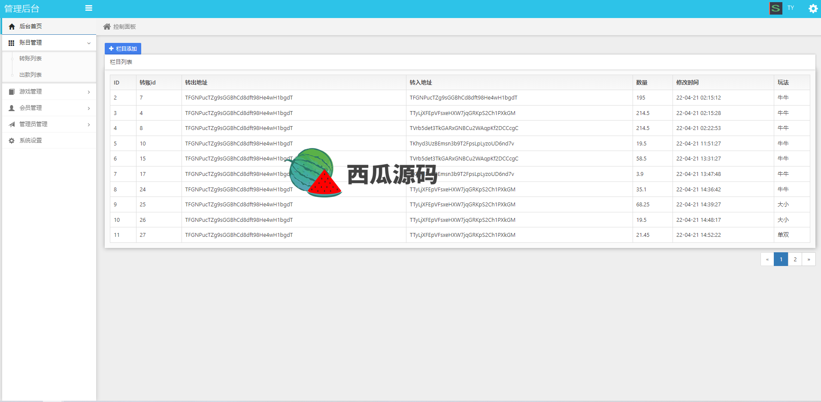Click the 转入地址 column header
Viewport: 821px width, 402px height.
point(421,82)
